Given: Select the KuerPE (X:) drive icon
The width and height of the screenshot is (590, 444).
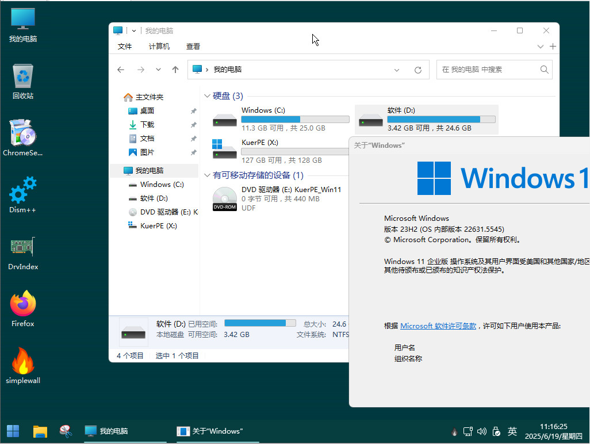Looking at the screenshot, I should 225,149.
